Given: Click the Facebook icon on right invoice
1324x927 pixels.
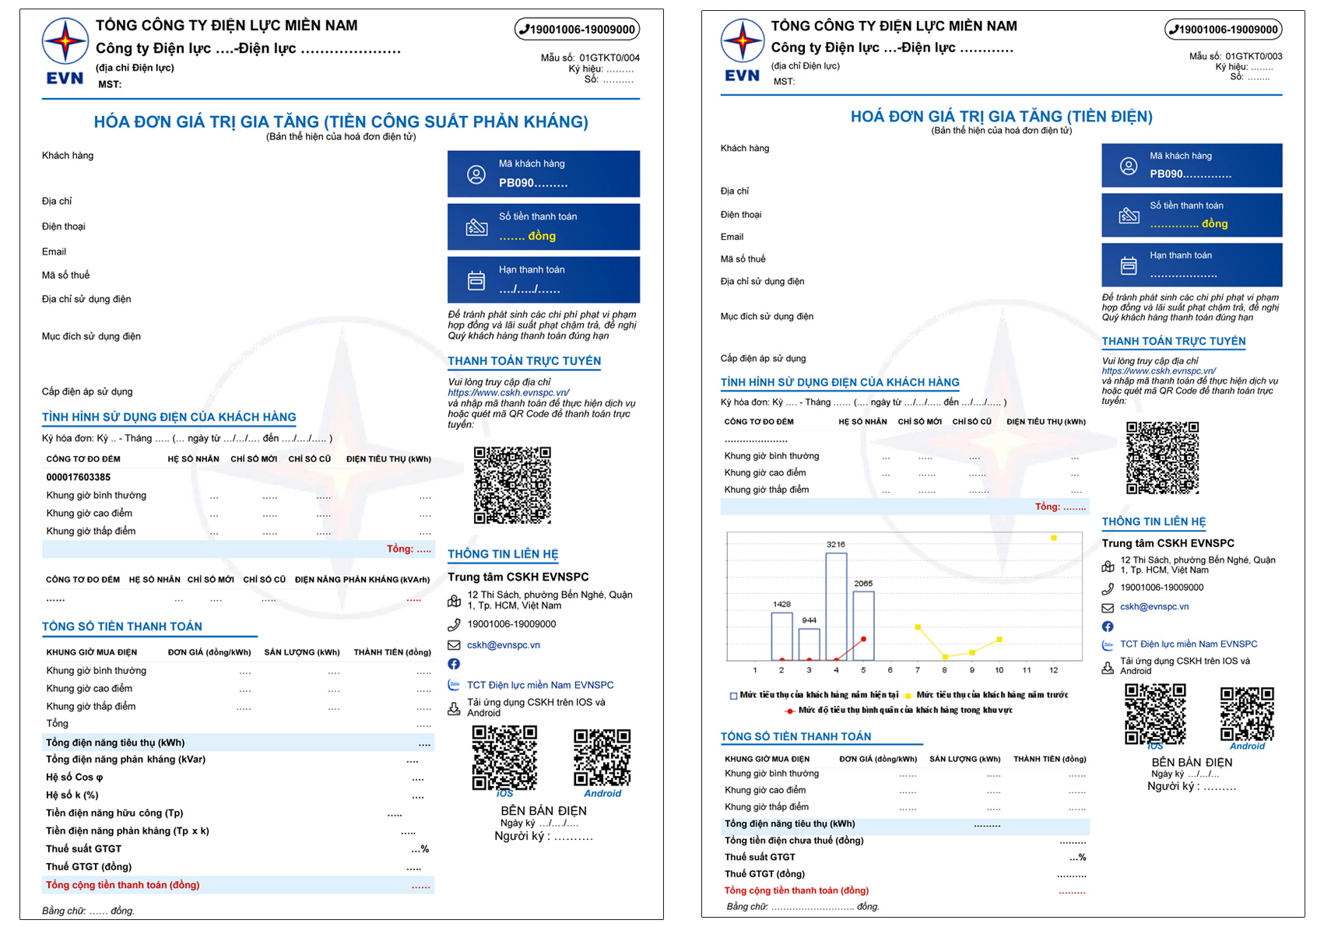Looking at the screenshot, I should [x=1108, y=626].
